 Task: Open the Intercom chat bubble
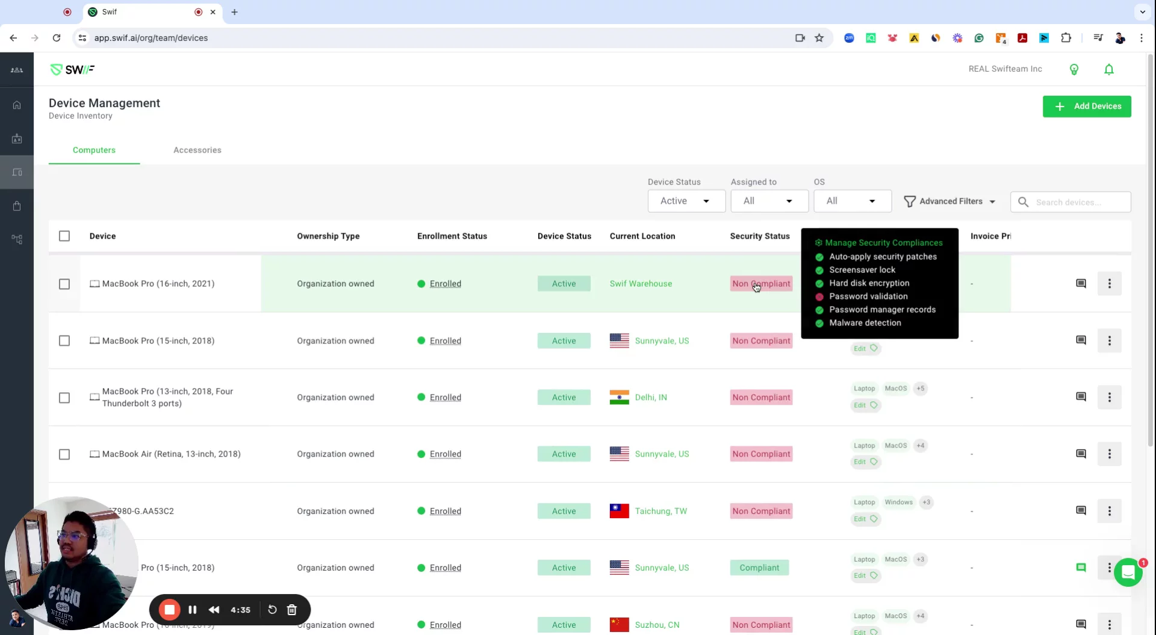coord(1128,572)
